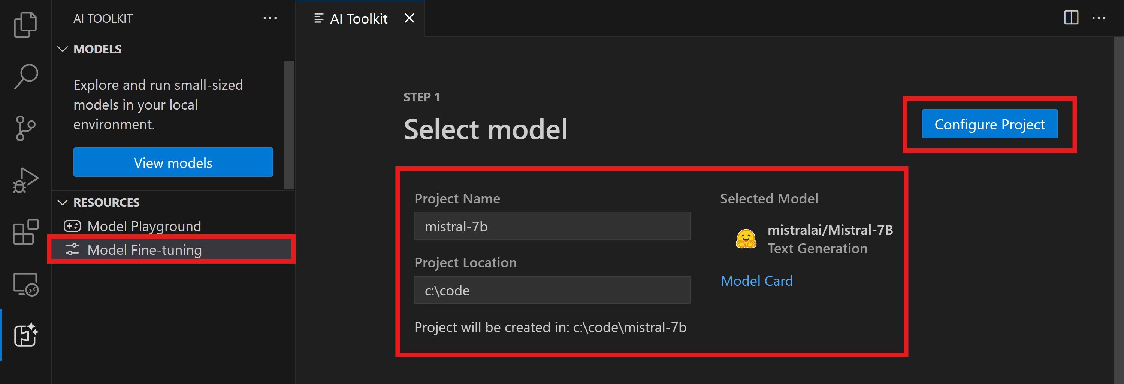Viewport: 1124px width, 384px height.
Task: Collapse the MODELS section
Action: pyautogui.click(x=63, y=49)
